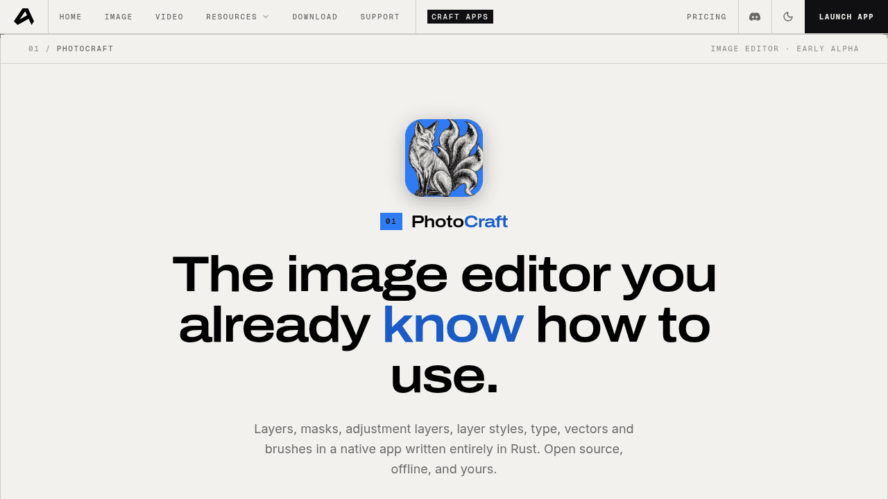Click the Launch App button

[846, 17]
